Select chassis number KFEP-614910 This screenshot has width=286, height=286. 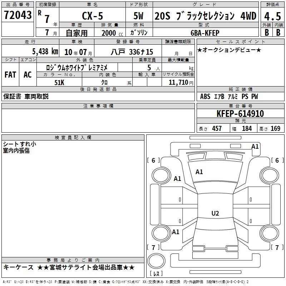tap(240, 114)
